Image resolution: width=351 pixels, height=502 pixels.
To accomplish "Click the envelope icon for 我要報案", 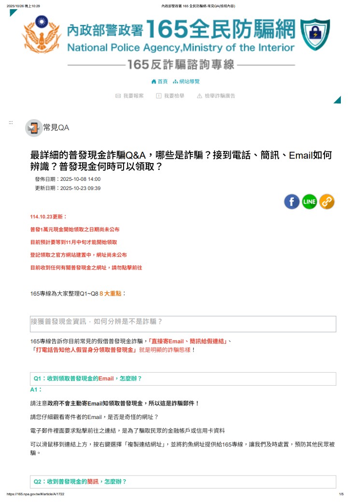I will click(118, 96).
